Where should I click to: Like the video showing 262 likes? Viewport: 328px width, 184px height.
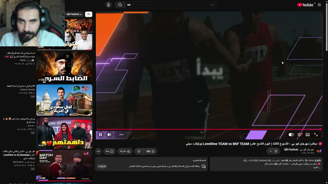(x=150, y=151)
